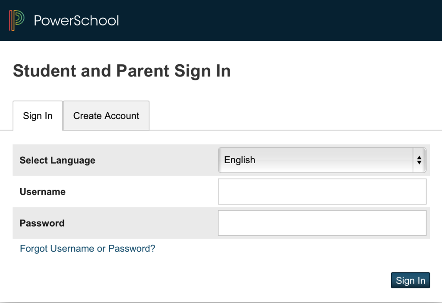Click gray background of Password row
The height and width of the screenshot is (303, 442).
(142, 223)
